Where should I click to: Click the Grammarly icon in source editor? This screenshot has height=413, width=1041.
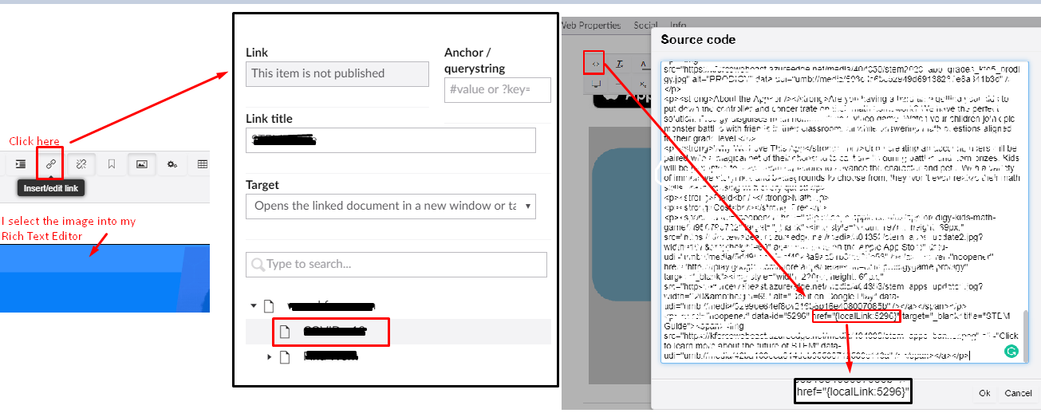pyautogui.click(x=1011, y=351)
